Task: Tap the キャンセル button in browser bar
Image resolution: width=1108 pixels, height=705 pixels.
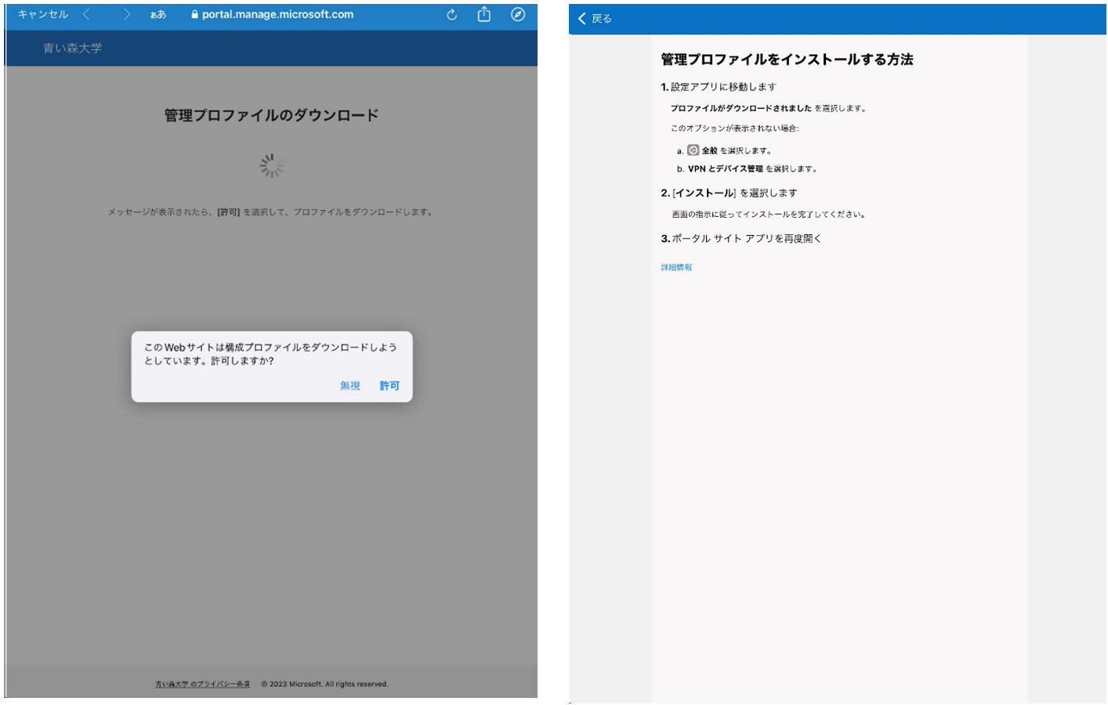Action: [x=43, y=15]
